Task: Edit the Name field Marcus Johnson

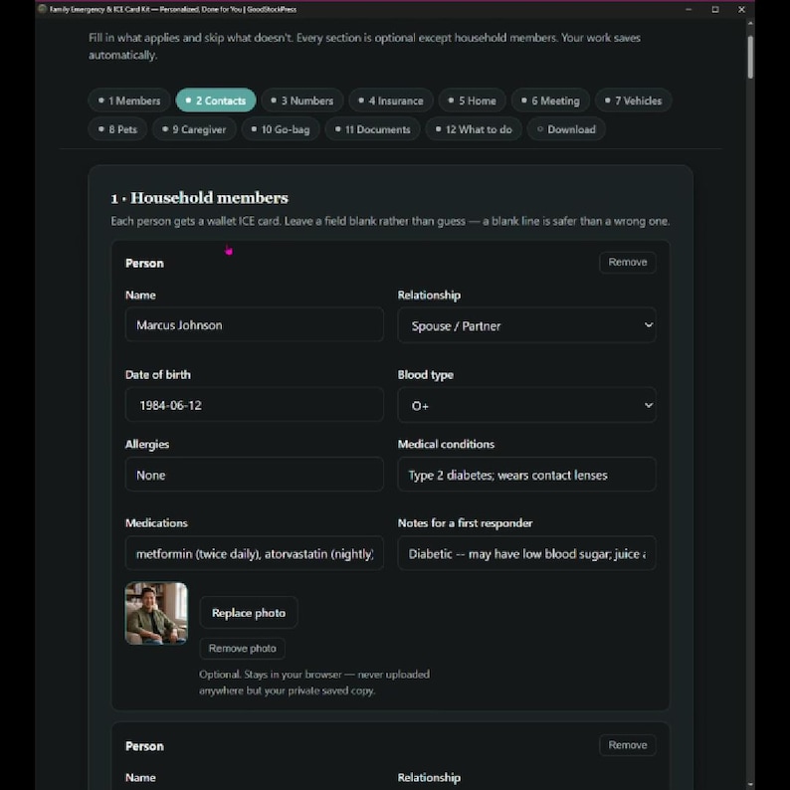Action: coord(254,325)
